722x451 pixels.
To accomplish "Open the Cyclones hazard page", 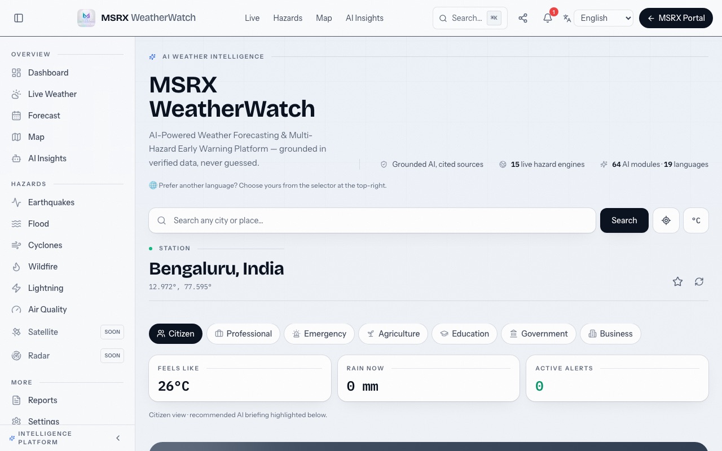I will coord(68,245).
